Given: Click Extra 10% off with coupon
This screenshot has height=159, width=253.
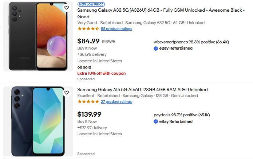Looking at the screenshot, I should [102, 73].
